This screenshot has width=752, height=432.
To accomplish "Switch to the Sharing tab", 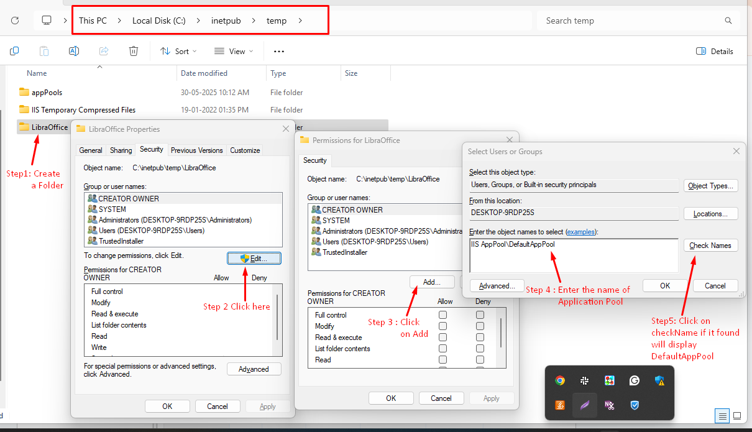I will coord(121,150).
